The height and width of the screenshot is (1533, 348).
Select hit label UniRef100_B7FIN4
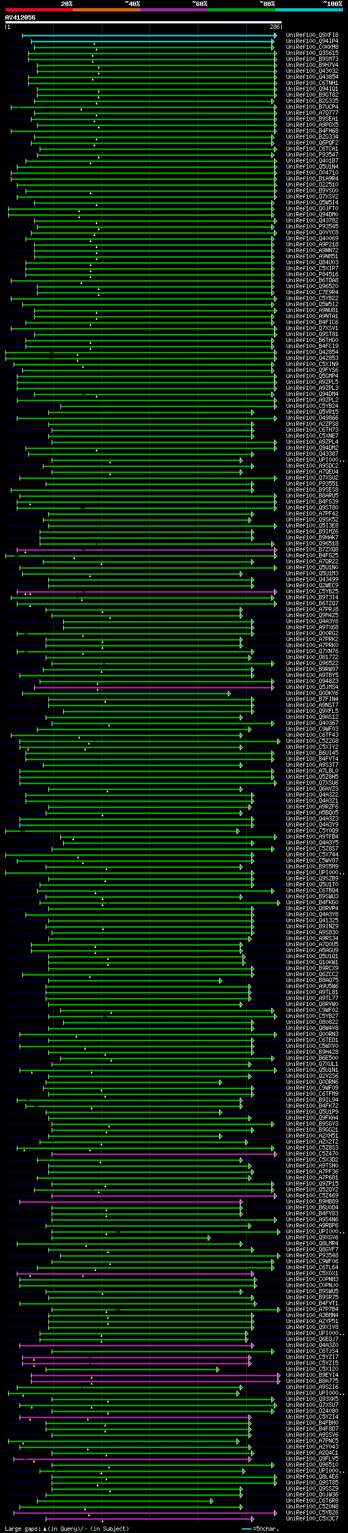tap(312, 699)
